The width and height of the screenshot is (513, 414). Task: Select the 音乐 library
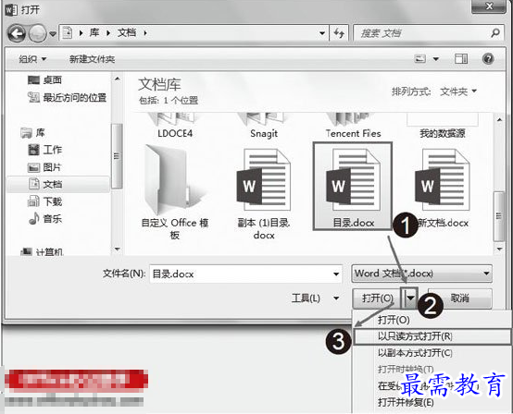(44, 218)
